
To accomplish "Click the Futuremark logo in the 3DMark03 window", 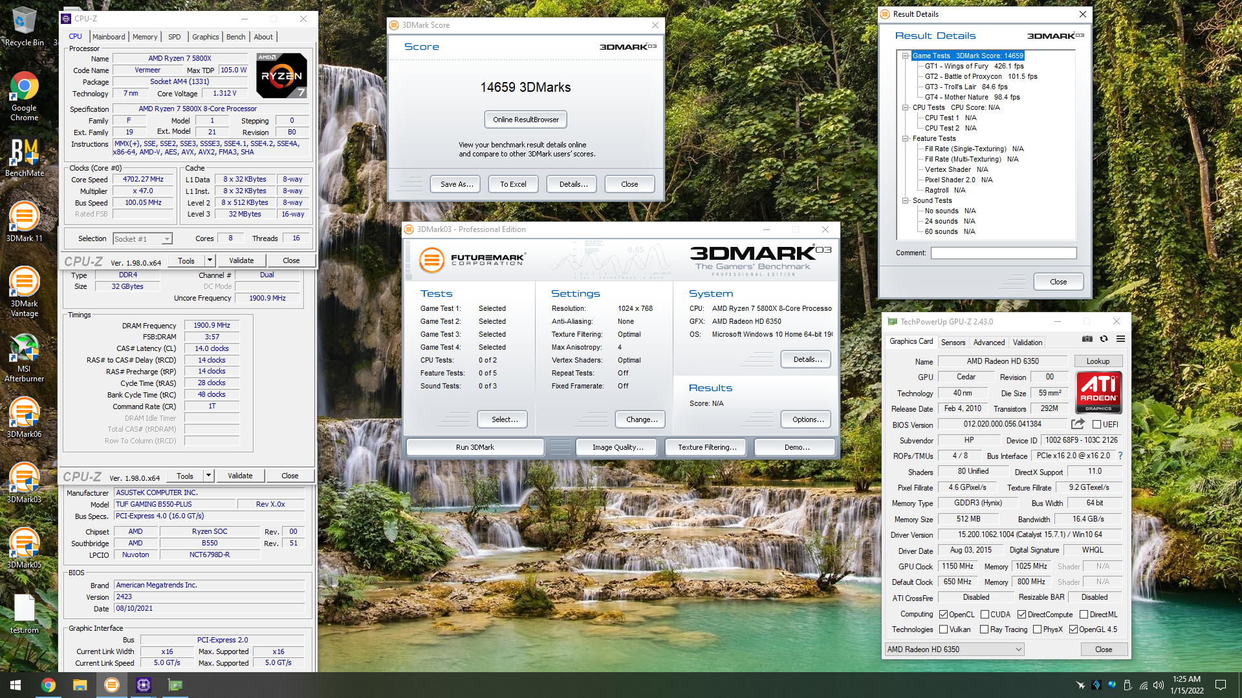I will point(472,260).
